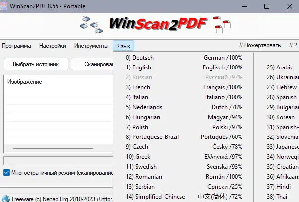This screenshot has height=202, width=299.
Task: Click the scanner icons in the banner
Action: [x=91, y=24]
